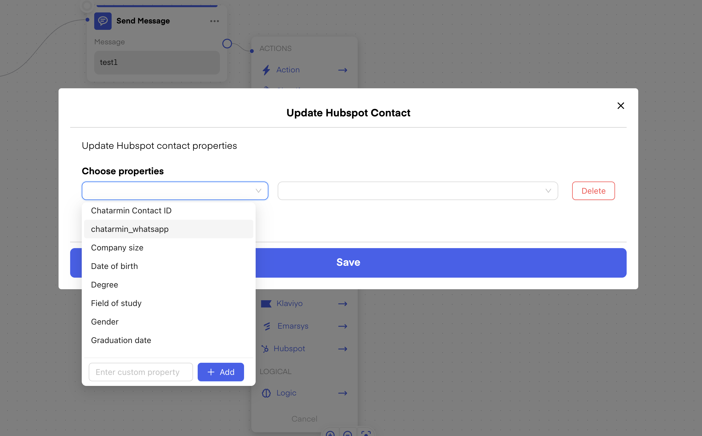This screenshot has width=702, height=436.
Task: Select chatarmin_whatsapp from the list
Action: (x=130, y=229)
